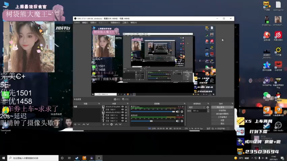Viewport: 287px width, 161px height.
Task: Open the 视图(V) menu in OBS
Action: coord(93,23)
